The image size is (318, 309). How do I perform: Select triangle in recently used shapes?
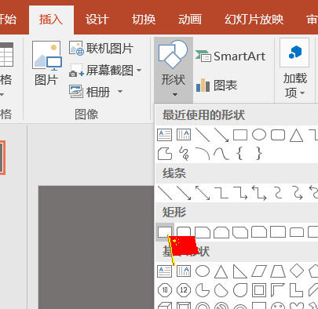pyautogui.click(x=297, y=136)
